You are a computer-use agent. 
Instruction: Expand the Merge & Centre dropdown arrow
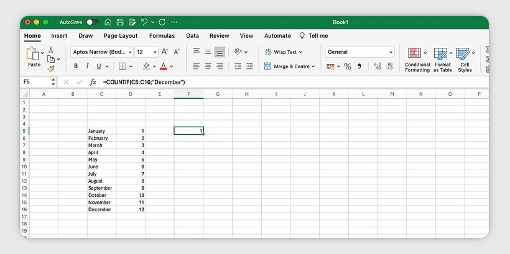click(x=313, y=66)
